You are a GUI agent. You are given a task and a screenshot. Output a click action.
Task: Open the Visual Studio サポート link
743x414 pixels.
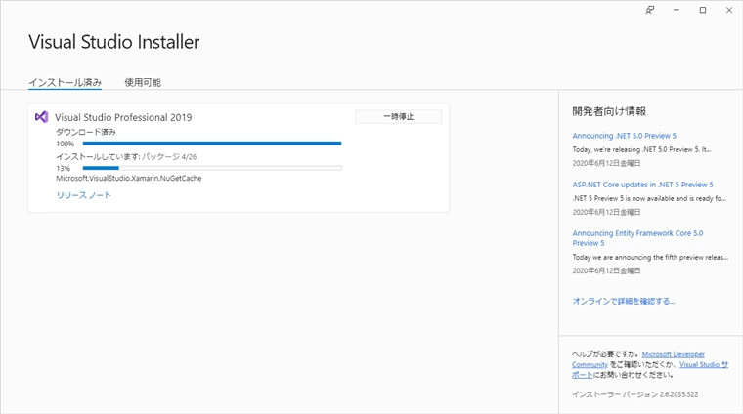point(704,365)
